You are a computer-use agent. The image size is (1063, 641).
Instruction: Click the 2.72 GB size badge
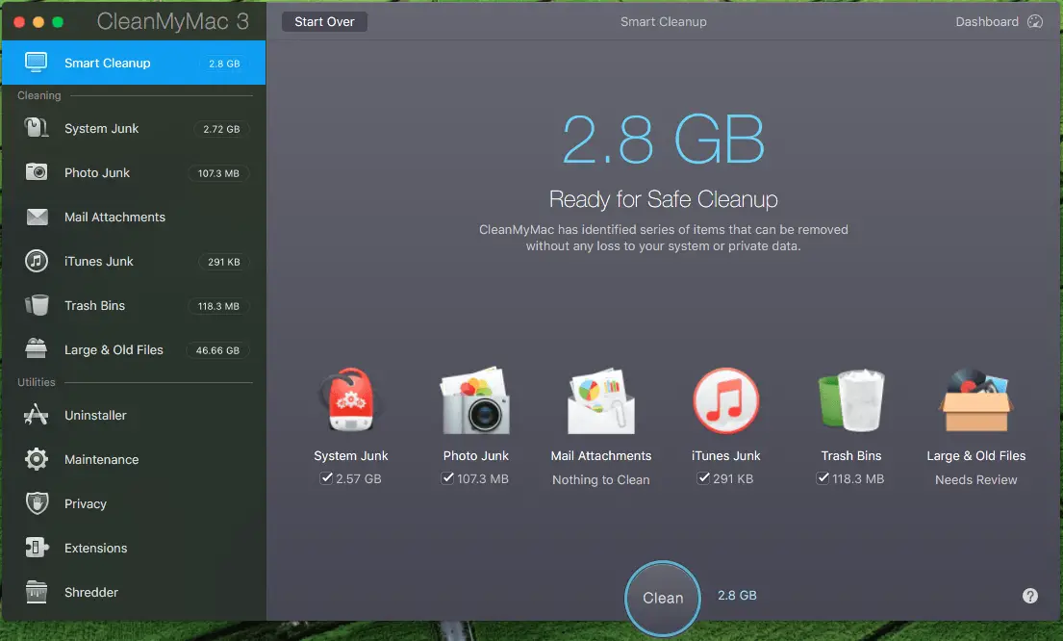(x=221, y=129)
